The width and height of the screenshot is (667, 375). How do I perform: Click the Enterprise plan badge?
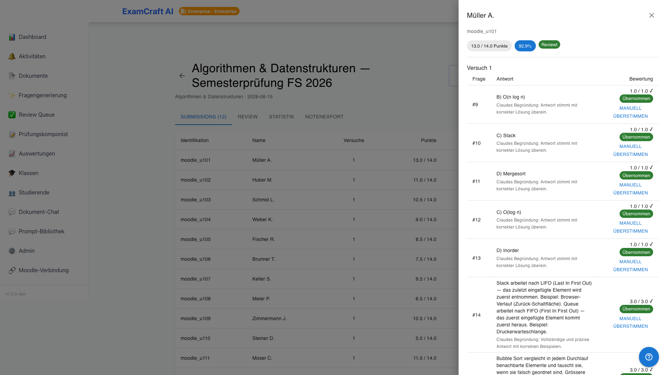pyautogui.click(x=209, y=11)
